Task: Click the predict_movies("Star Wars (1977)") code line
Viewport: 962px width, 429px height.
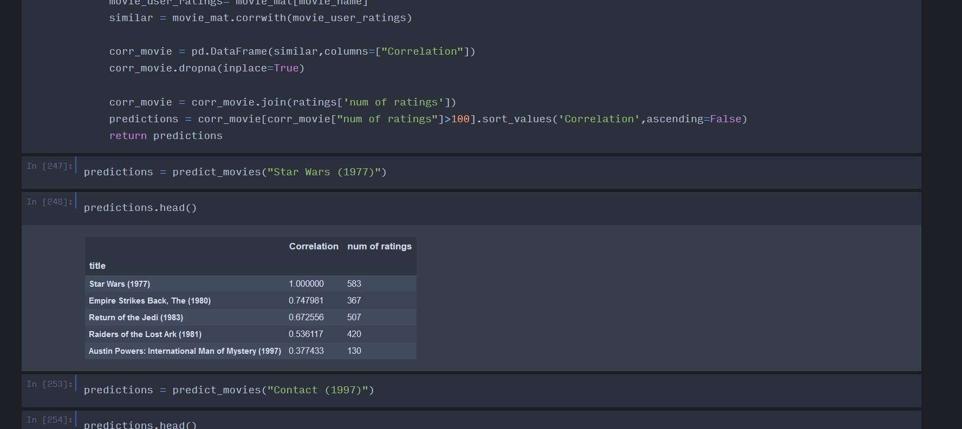Action: click(235, 172)
